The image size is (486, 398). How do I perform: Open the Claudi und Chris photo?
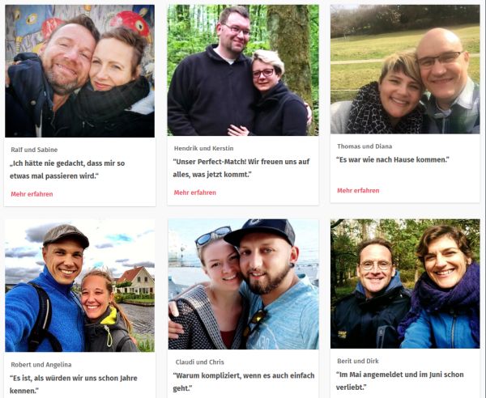tap(243, 284)
